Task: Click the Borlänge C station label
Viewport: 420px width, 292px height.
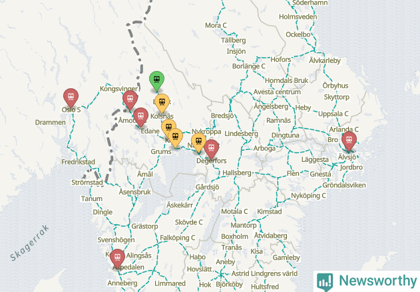Action: pos(248,66)
